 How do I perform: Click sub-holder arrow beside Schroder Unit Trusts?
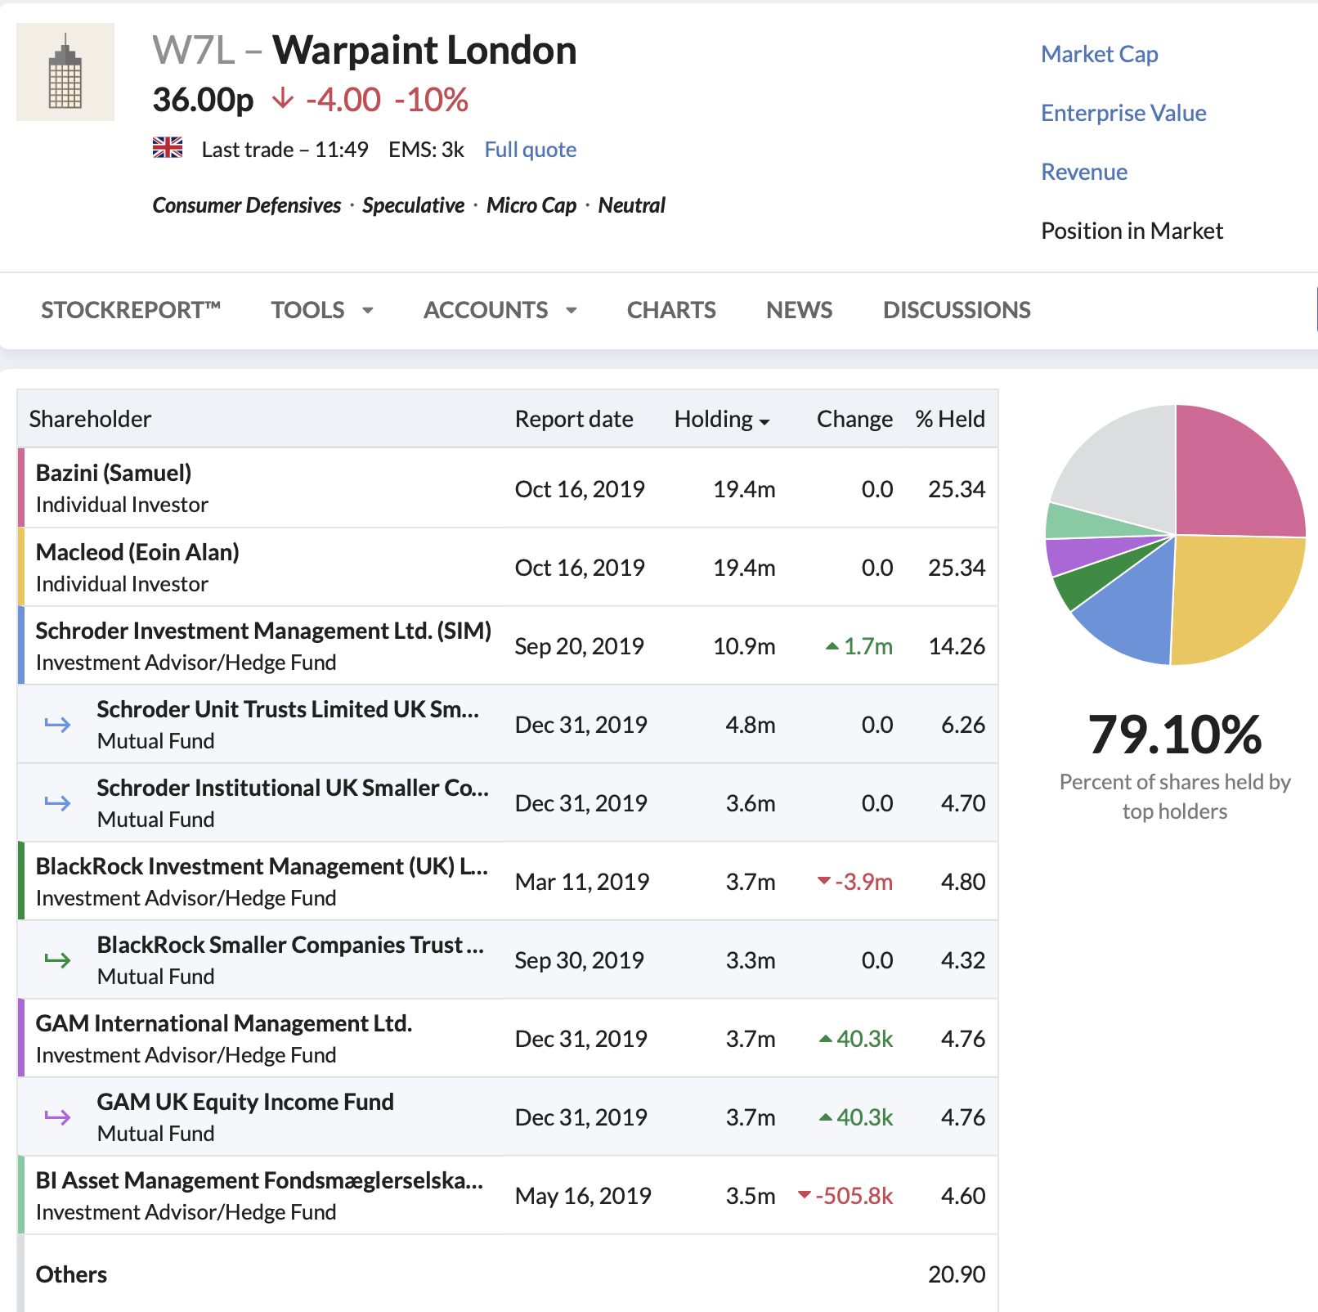(x=57, y=724)
